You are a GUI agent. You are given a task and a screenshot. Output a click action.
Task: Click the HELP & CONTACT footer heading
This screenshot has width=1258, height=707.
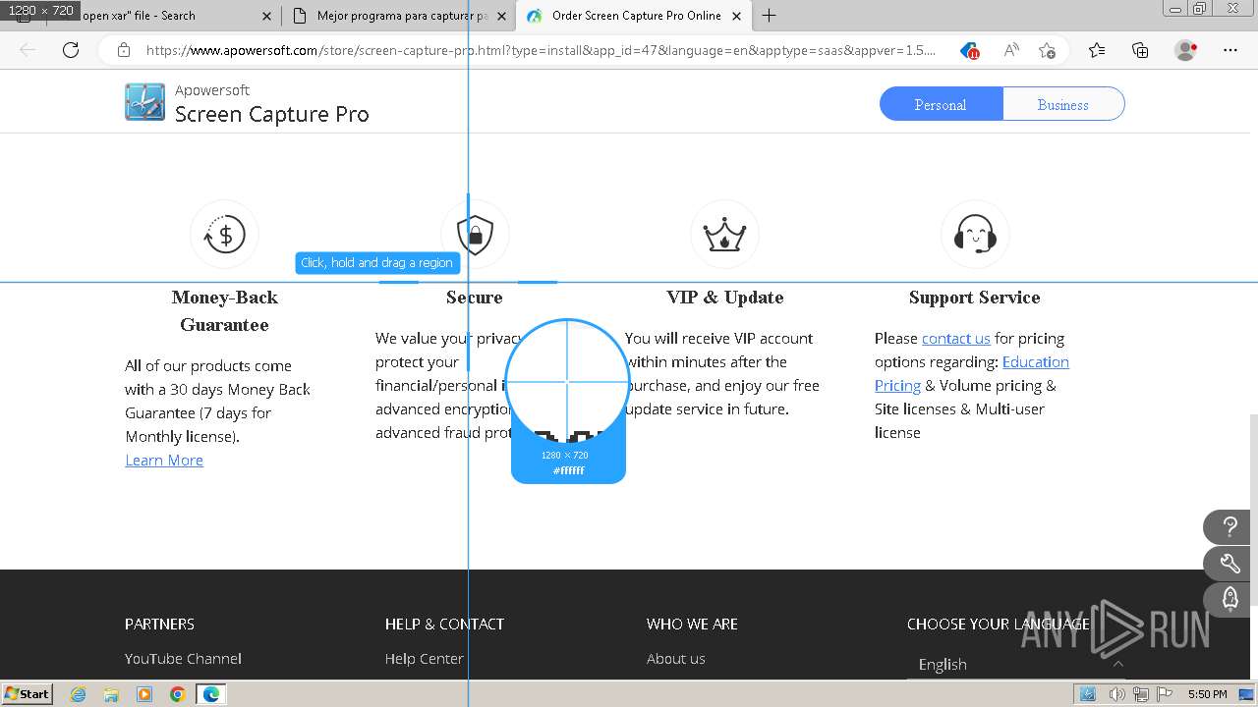point(444,624)
